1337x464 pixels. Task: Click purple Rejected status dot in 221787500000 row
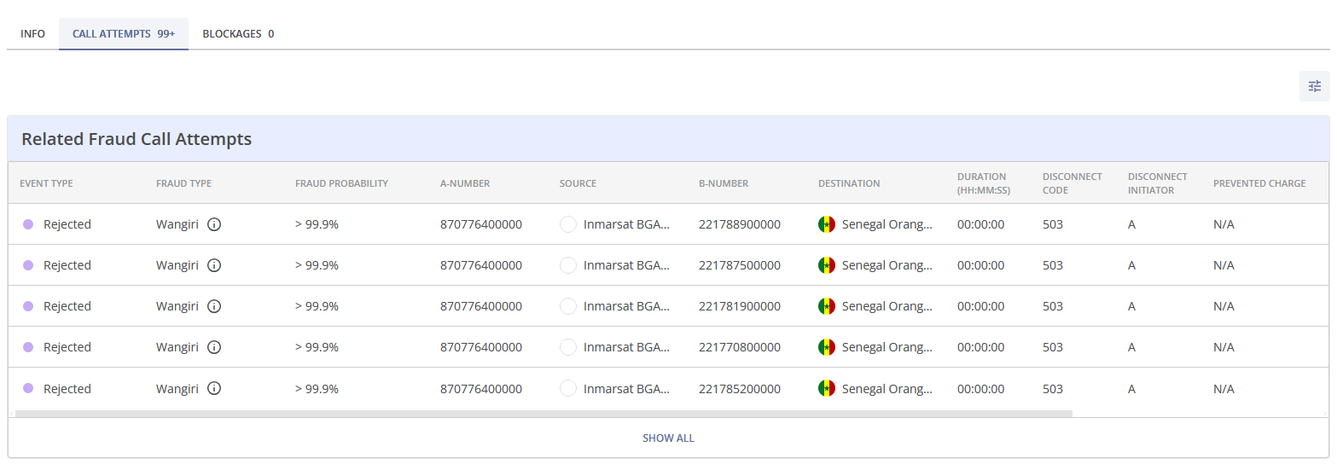point(28,265)
